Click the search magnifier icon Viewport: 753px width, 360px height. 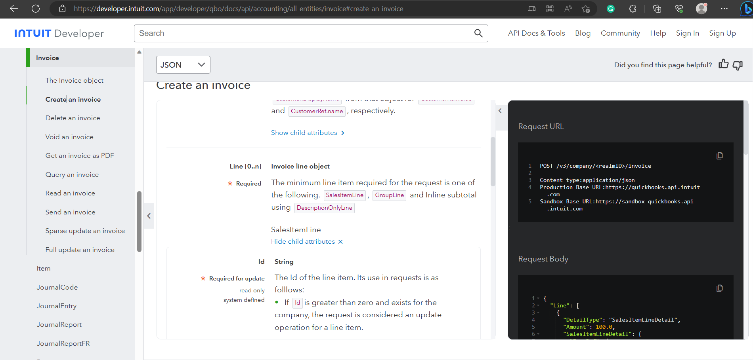[x=478, y=33]
